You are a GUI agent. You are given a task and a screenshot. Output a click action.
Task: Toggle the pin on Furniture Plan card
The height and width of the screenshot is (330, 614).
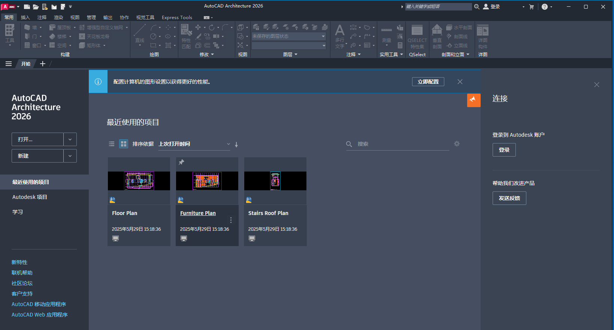point(181,162)
